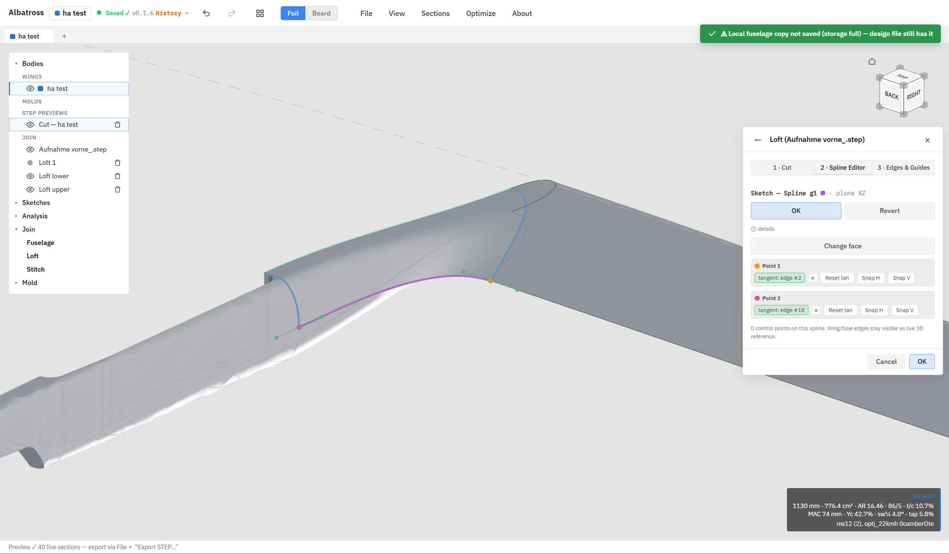Click the undo arrow icon
949x554 pixels.
pos(206,13)
